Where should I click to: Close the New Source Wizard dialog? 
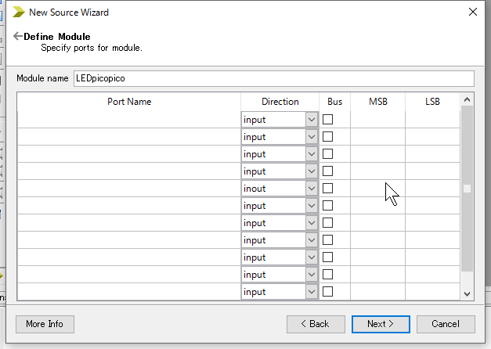pos(473,12)
